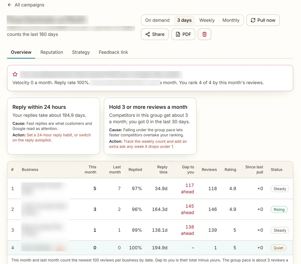Switch to the Reputation tab

(x=52, y=52)
